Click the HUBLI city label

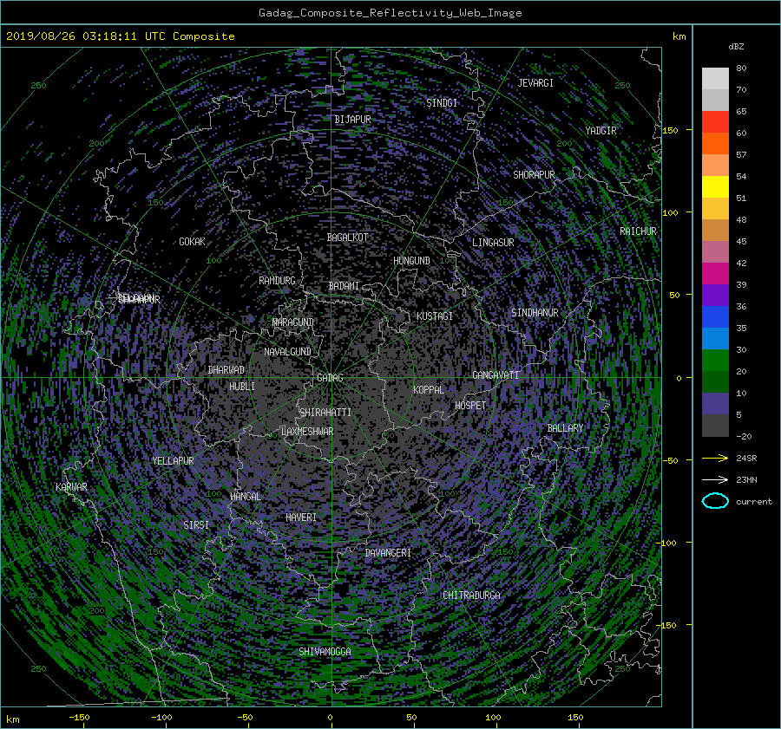[x=242, y=387]
